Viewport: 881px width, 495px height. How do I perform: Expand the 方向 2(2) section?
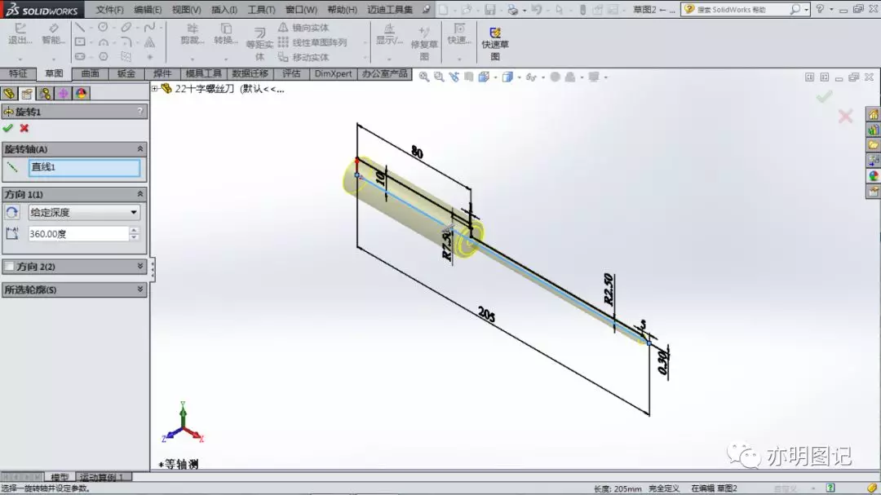coord(140,267)
